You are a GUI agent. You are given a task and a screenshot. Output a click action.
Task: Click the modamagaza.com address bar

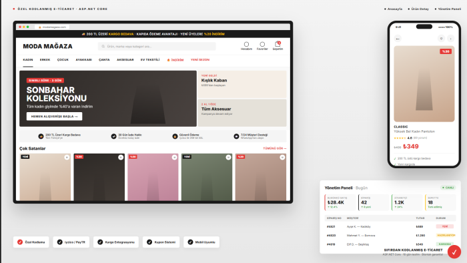(x=52, y=27)
